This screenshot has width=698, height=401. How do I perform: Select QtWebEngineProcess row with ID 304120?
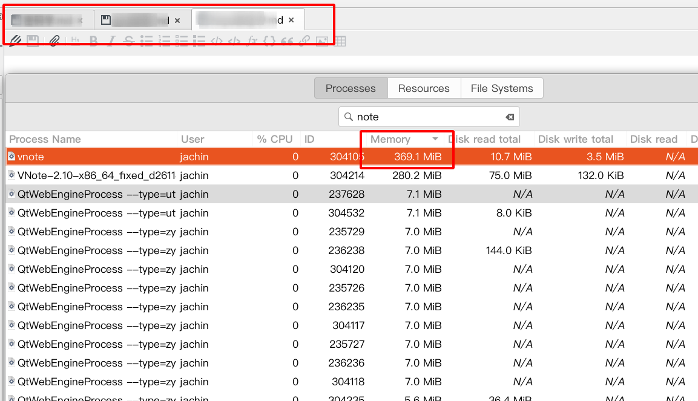click(x=352, y=269)
